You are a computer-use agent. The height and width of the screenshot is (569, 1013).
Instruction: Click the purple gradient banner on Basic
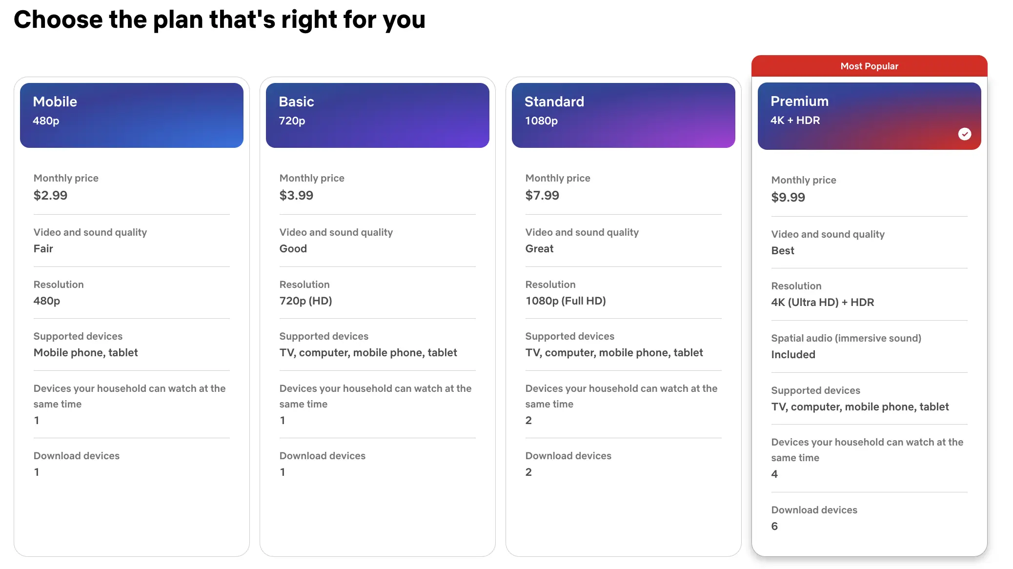click(x=377, y=115)
